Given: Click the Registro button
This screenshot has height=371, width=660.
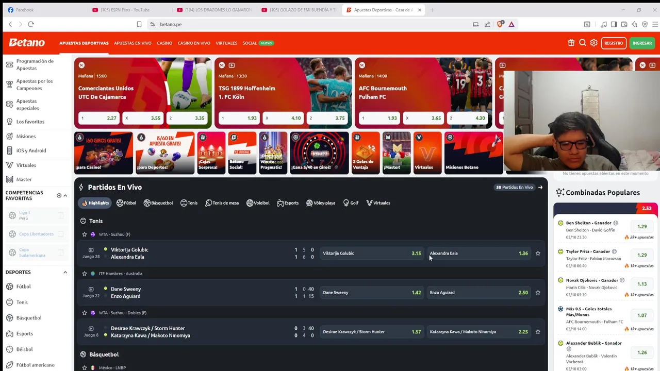Looking at the screenshot, I should [x=614, y=43].
